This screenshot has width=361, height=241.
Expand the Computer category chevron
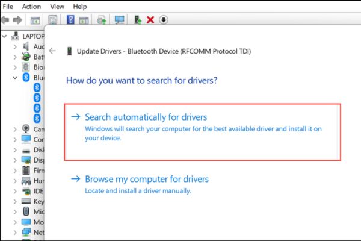click(x=15, y=140)
